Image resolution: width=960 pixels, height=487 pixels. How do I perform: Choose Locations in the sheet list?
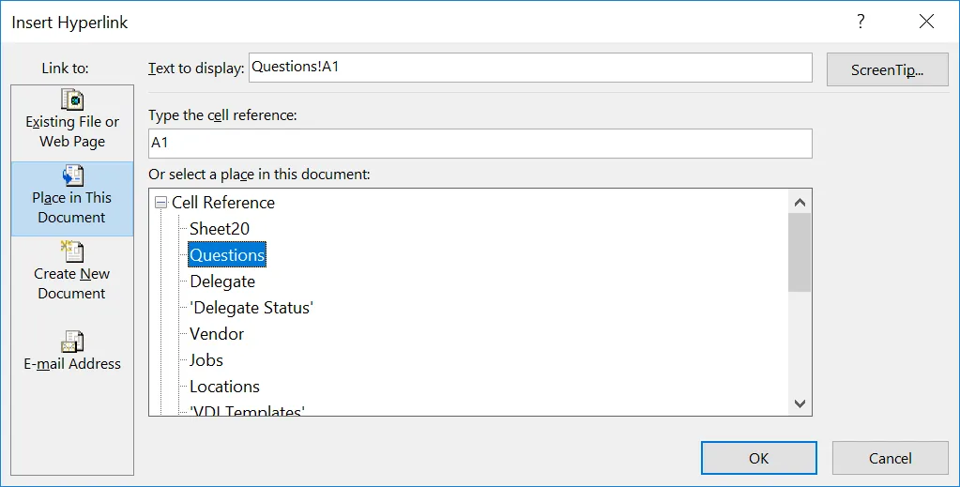(x=224, y=387)
